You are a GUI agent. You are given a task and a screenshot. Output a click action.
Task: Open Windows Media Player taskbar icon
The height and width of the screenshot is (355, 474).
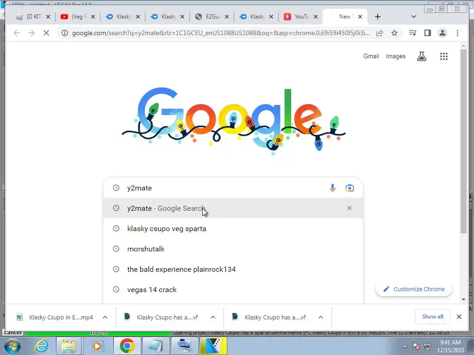(97, 346)
